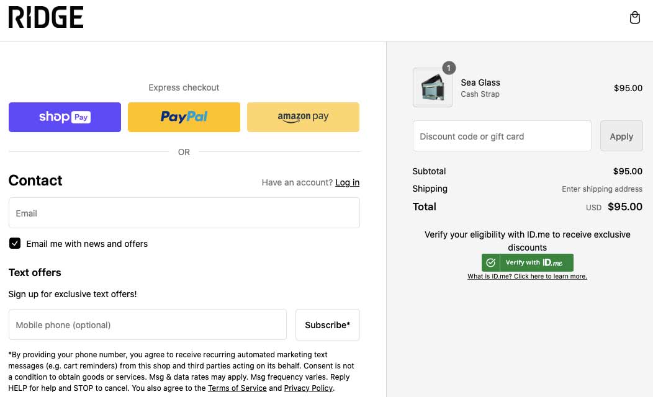Select Amazon Pay express checkout
The width and height of the screenshot is (653, 397).
coord(303,117)
